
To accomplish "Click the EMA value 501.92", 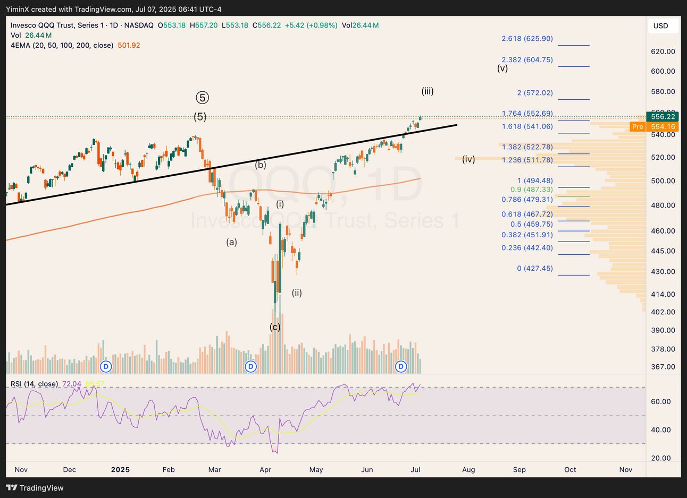I will point(129,45).
